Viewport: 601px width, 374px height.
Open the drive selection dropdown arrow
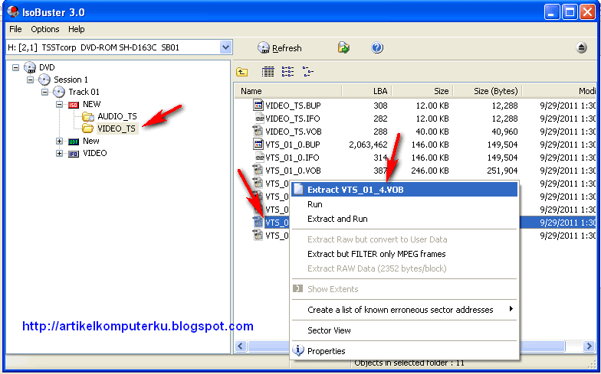(225, 47)
